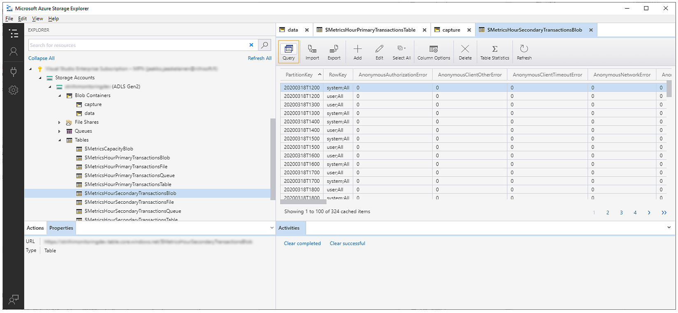
Task: Open the Edit menu
Action: click(x=22, y=18)
